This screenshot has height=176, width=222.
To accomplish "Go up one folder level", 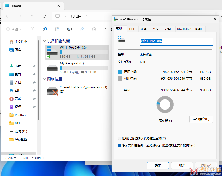I will [x=32, y=16].
